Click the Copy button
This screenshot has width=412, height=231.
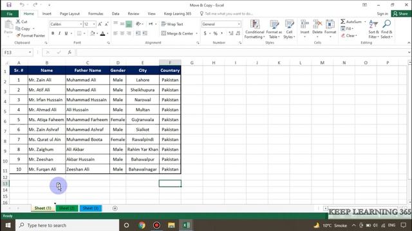tap(23, 28)
